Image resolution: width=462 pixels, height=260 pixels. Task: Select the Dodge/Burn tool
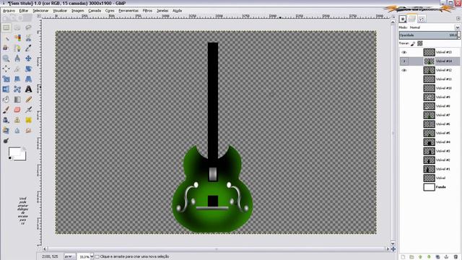coord(6,141)
